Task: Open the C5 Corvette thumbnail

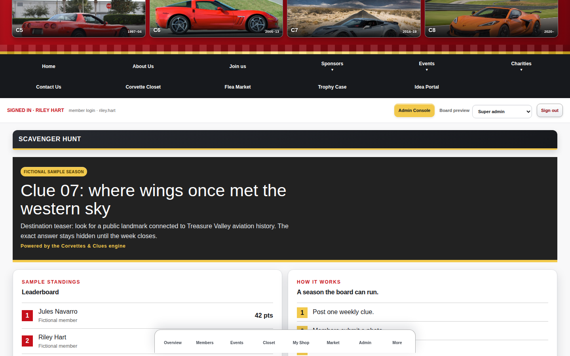Action: pos(79,19)
